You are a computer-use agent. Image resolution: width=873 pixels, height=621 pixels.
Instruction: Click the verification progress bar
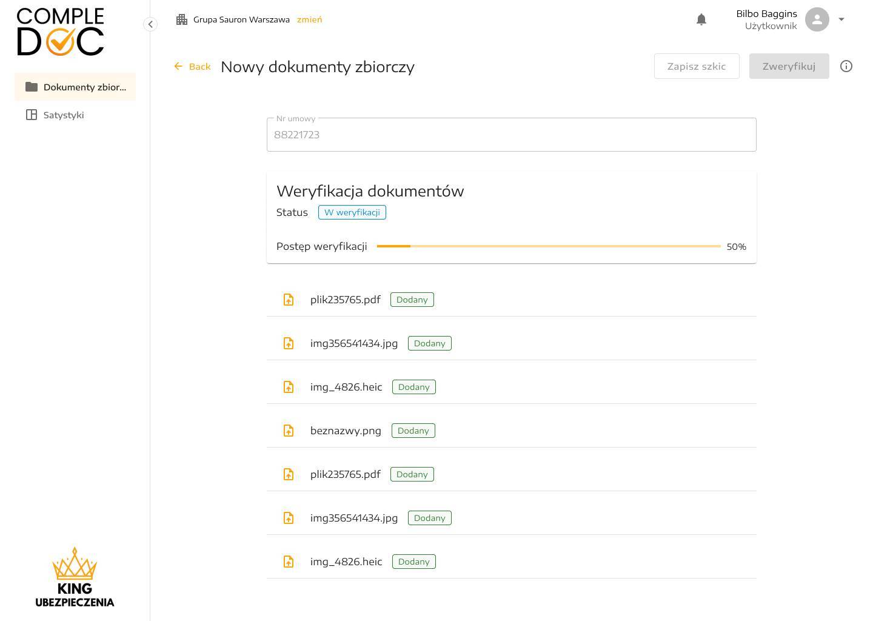[x=549, y=246]
